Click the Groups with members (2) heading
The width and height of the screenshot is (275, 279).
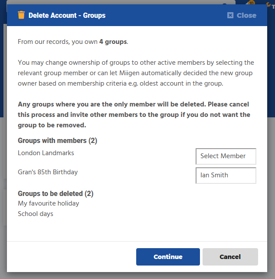(x=57, y=141)
